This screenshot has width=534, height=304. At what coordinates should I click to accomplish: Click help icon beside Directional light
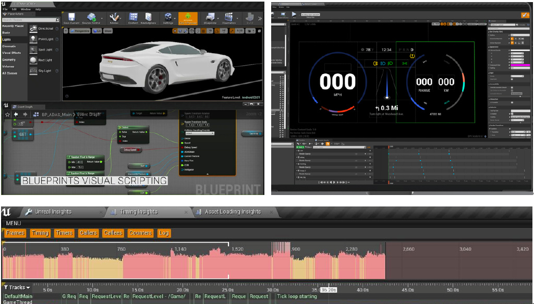[x=57, y=29]
